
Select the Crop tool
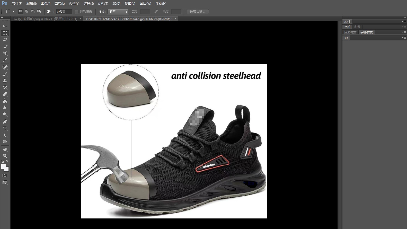pyautogui.click(x=5, y=53)
